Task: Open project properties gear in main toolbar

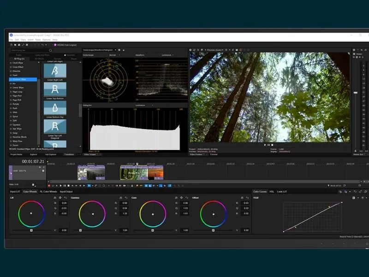Action: click(27, 45)
